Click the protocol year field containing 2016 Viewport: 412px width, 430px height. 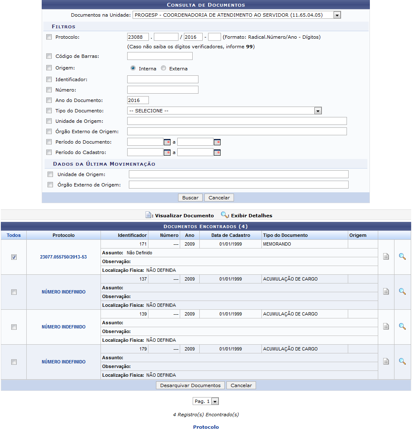coord(193,37)
